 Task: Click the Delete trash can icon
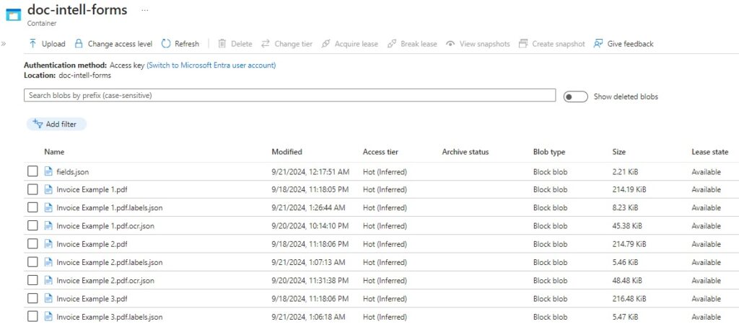coord(222,44)
